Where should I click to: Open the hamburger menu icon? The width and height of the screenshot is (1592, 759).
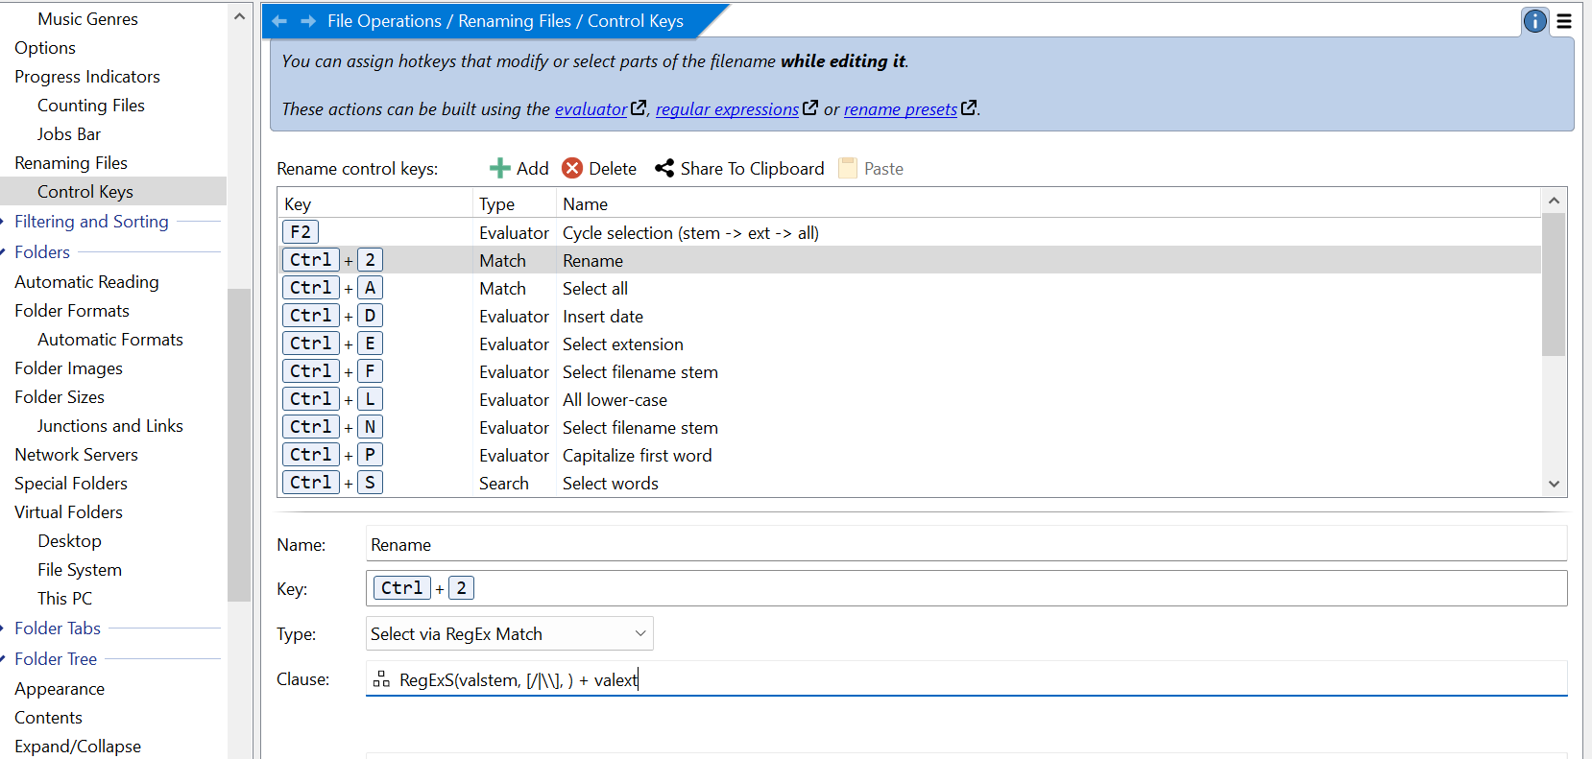[1564, 21]
